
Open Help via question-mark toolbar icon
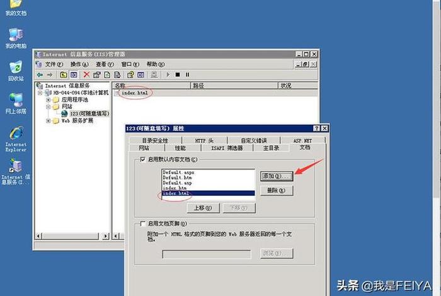coord(130,75)
